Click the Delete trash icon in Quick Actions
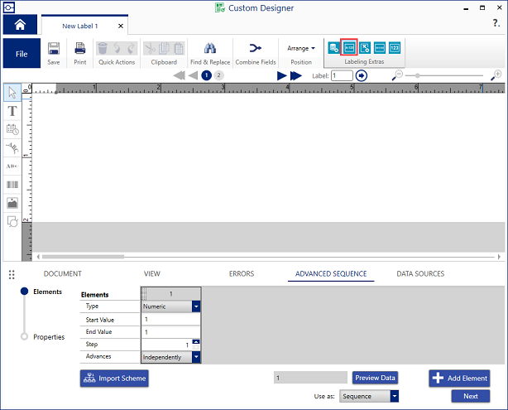This screenshot has height=410, width=508. [x=103, y=48]
